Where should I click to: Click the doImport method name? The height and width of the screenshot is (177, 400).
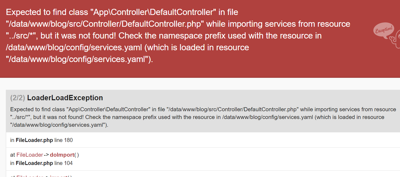[62, 155]
